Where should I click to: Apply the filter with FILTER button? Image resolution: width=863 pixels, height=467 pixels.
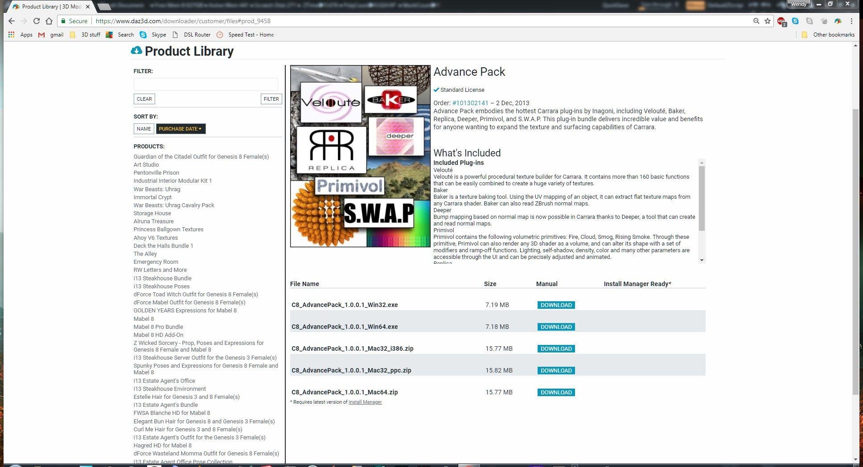[x=271, y=99]
